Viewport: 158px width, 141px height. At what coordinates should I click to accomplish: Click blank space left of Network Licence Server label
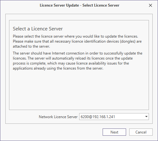click(x=23, y=117)
